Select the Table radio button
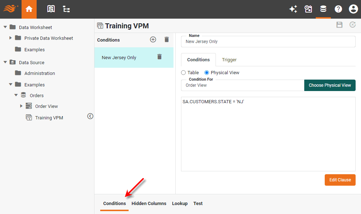 184,73
